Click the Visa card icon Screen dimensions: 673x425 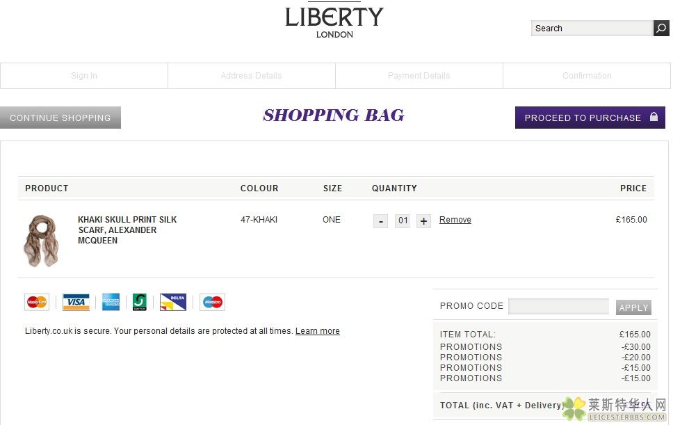click(x=76, y=302)
